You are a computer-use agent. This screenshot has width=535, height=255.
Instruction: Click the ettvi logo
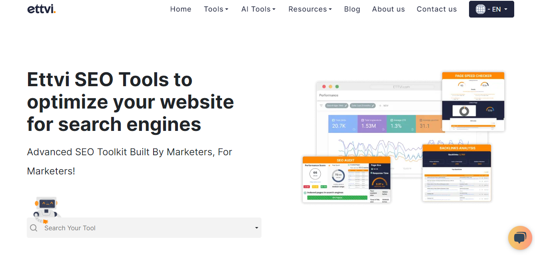[42, 9]
